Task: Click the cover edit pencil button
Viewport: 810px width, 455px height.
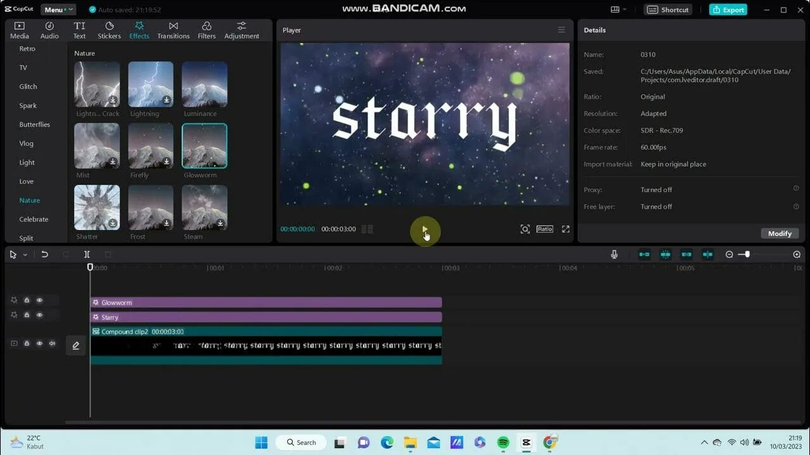Action: click(x=76, y=345)
